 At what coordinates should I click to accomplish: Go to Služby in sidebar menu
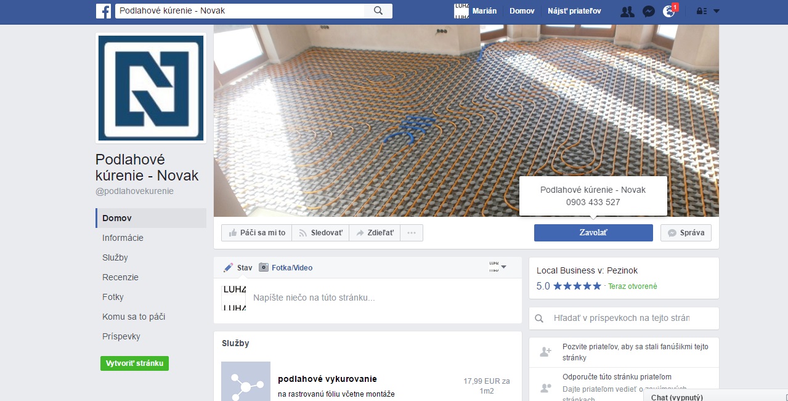[x=115, y=257]
